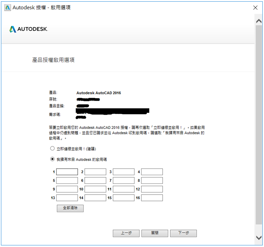Close the Autodesk licensing dialog window

[x=255, y=8]
